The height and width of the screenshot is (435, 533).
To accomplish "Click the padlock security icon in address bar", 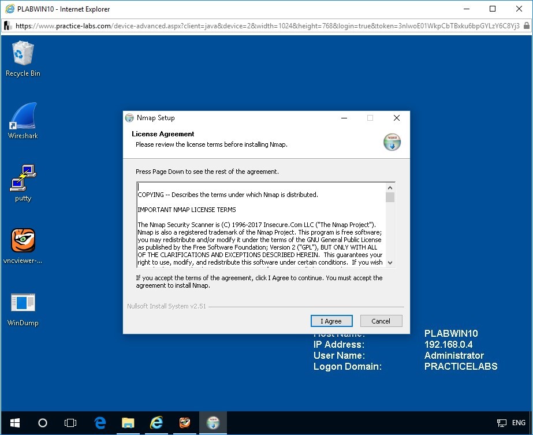I will [527, 26].
